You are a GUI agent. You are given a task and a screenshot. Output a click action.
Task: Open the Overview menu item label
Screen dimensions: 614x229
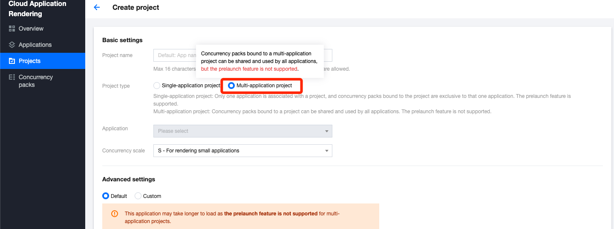31,29
